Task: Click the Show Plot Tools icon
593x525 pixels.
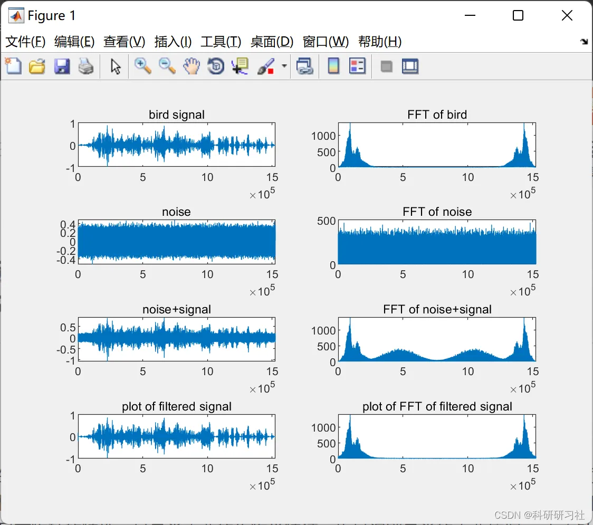Action: [410, 66]
